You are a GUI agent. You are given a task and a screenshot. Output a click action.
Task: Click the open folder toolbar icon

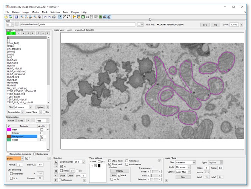[6, 17]
